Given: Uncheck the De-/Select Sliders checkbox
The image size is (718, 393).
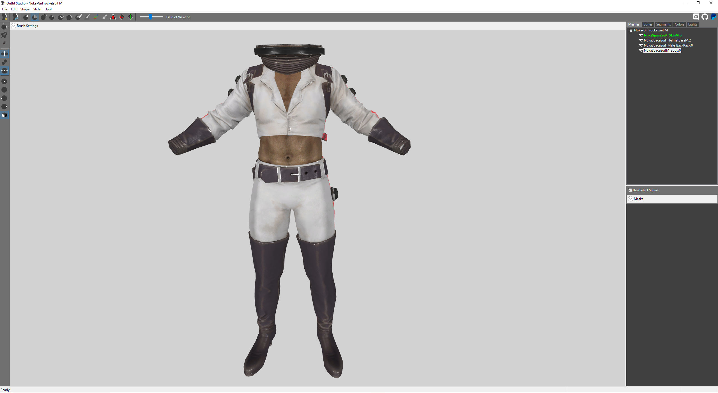Looking at the screenshot, I should (x=630, y=190).
